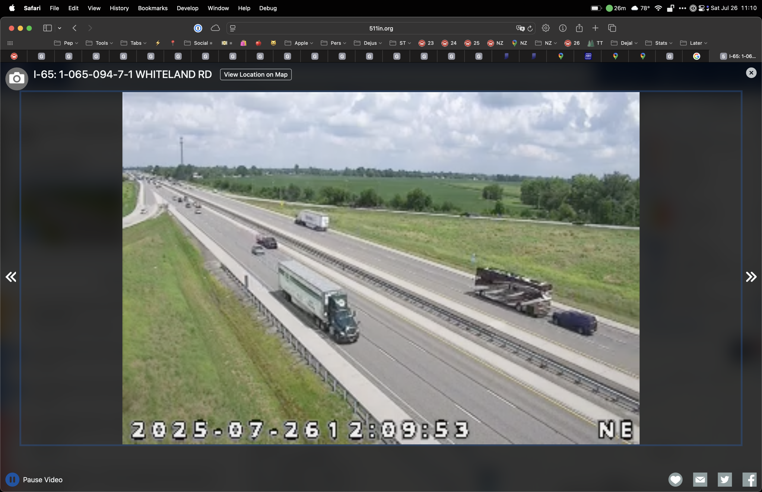Viewport: 762px width, 492px height.
Task: Expand the Apple bookmarks folder
Action: (x=299, y=43)
